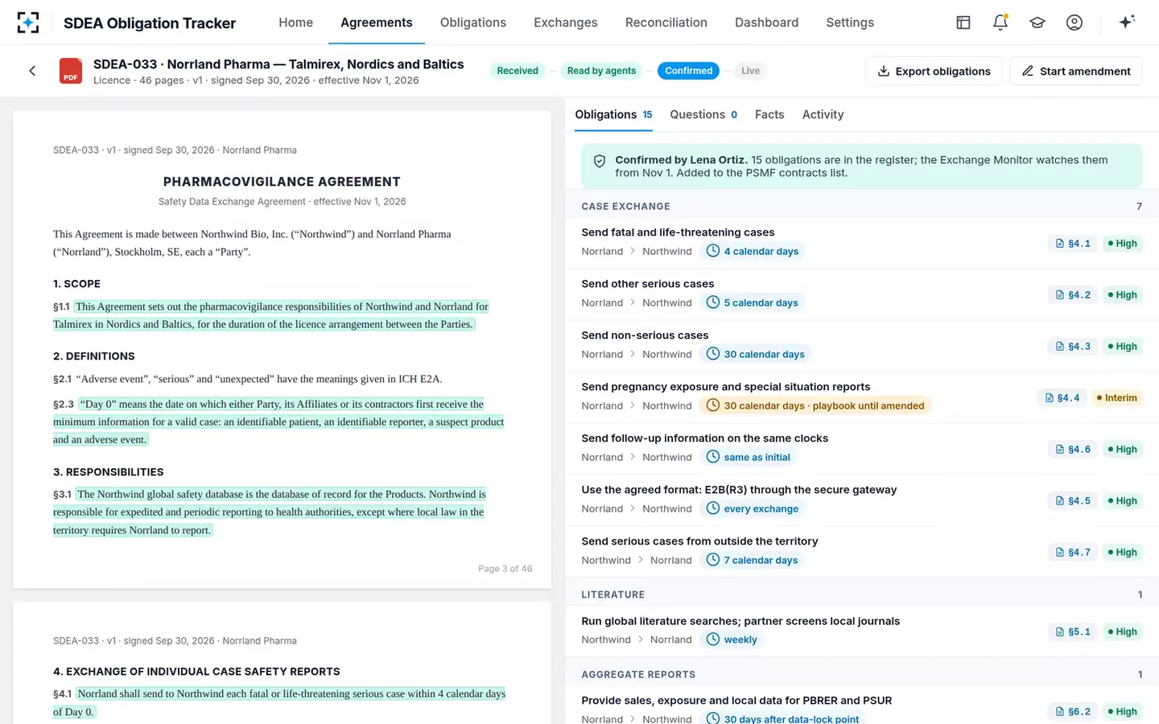
Task: Click Export obligations button
Action: coord(934,71)
